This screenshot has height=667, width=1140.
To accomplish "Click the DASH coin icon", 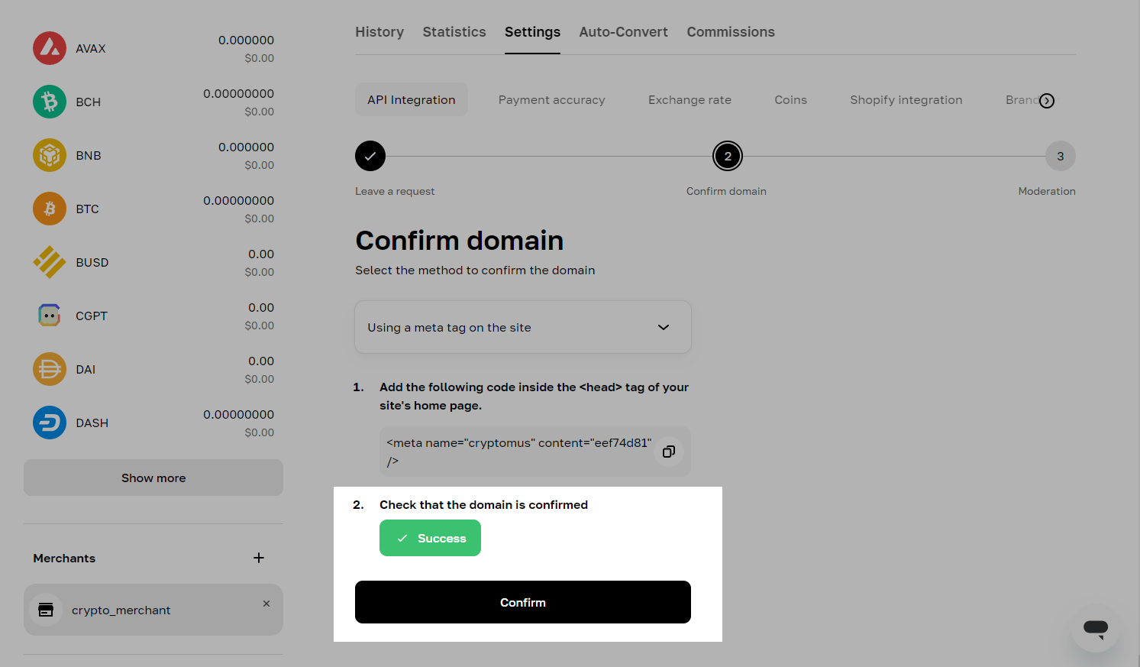I will pos(49,423).
